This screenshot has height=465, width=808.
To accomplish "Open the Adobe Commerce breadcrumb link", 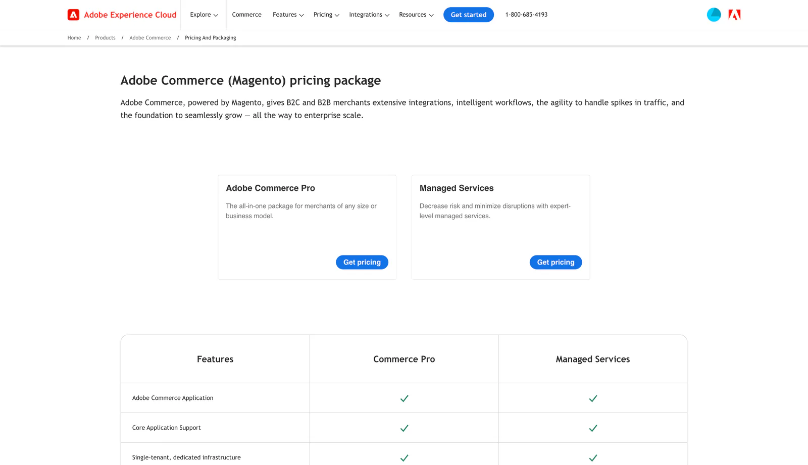I will click(150, 38).
